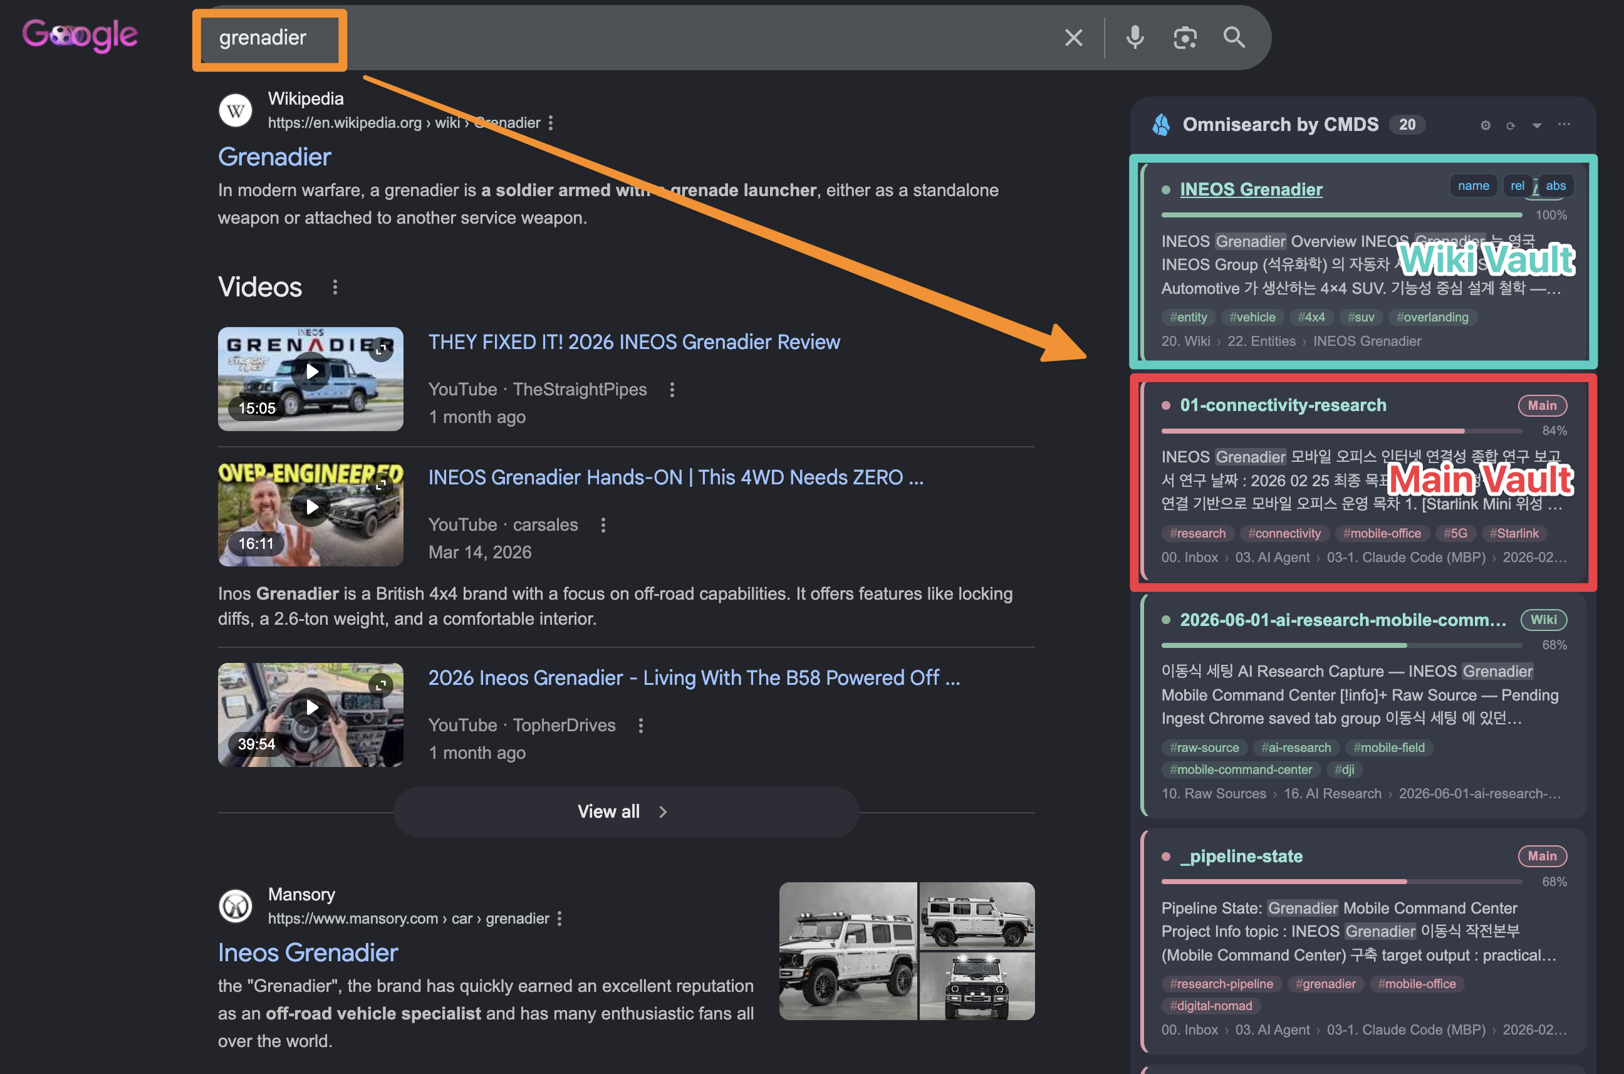Screen dimensions: 1624x1074
Task: Select the #Starlink tag
Action: (x=1514, y=534)
